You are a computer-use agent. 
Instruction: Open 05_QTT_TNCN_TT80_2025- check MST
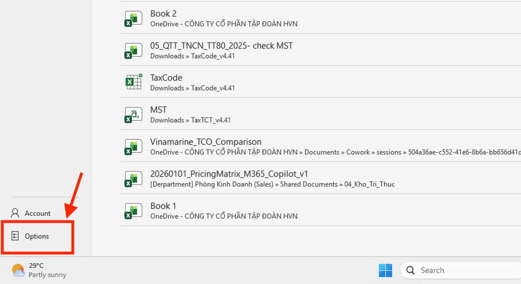tap(221, 46)
